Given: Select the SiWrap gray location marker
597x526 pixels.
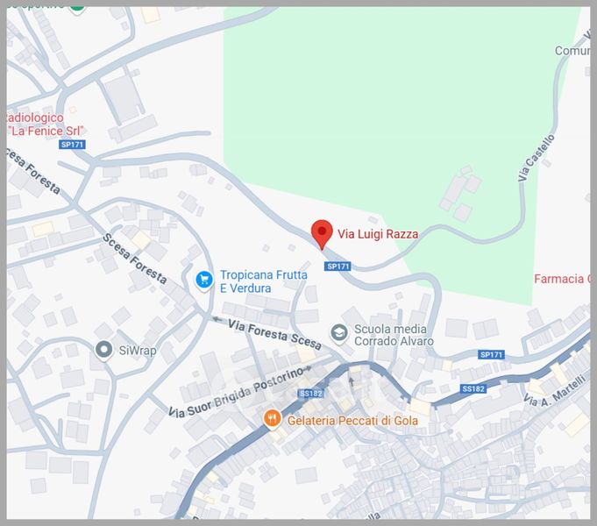Looking at the screenshot, I should pos(103,350).
